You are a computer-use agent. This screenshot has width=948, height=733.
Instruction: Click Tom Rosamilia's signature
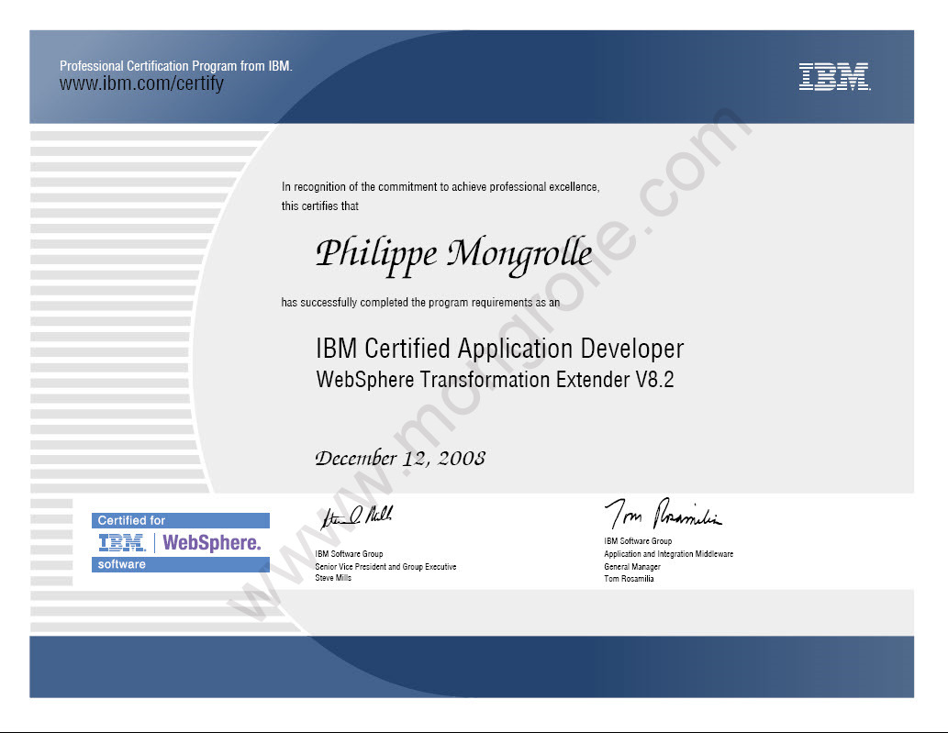[x=664, y=513]
